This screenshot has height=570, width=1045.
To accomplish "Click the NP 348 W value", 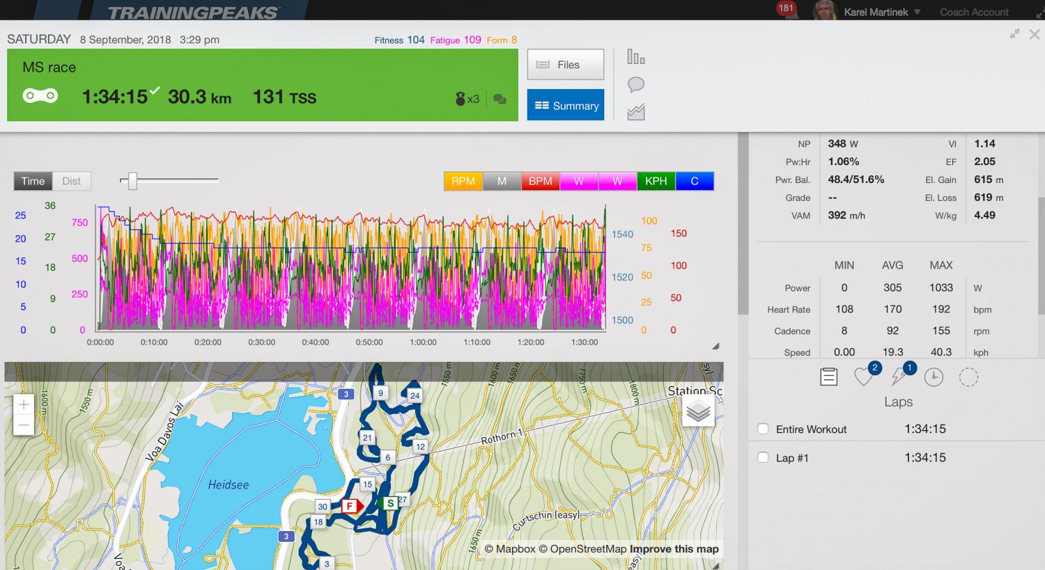I will pyautogui.click(x=842, y=143).
